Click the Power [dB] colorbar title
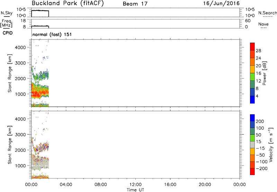Viewport: 277px width, 192px height. click(265, 73)
